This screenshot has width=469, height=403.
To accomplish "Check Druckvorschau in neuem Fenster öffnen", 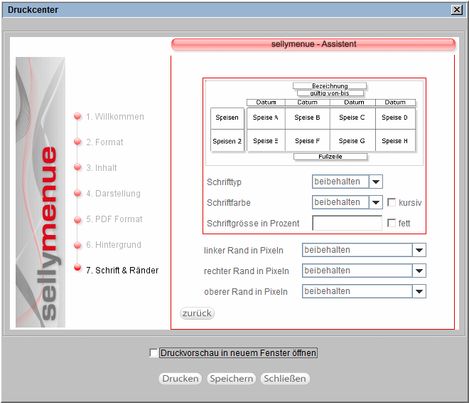I will 154,353.
